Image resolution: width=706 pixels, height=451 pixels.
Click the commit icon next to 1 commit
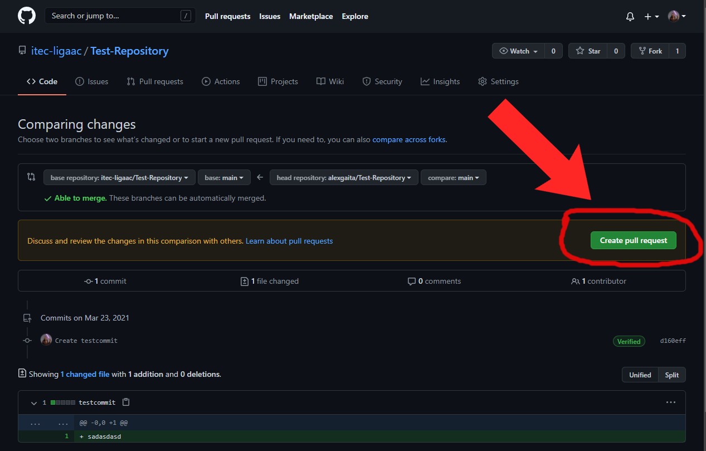[x=88, y=282]
